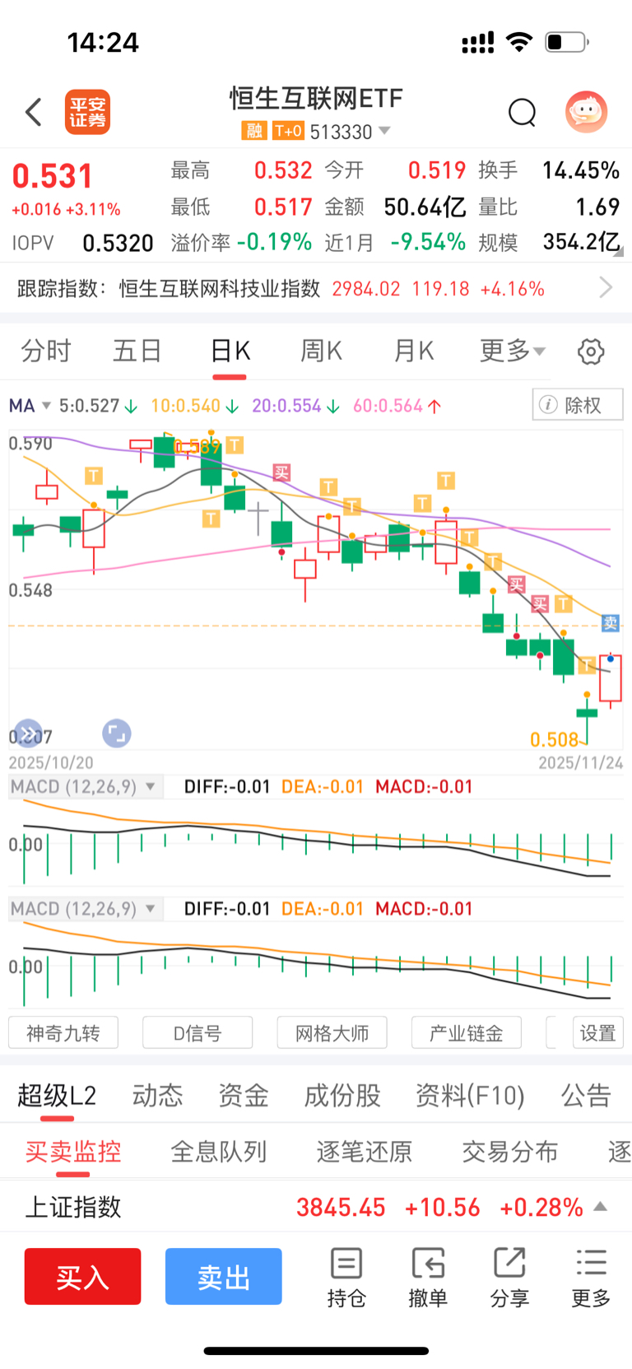Select the 超级L2 tab
This screenshot has height=1369, width=632.
tap(57, 1096)
